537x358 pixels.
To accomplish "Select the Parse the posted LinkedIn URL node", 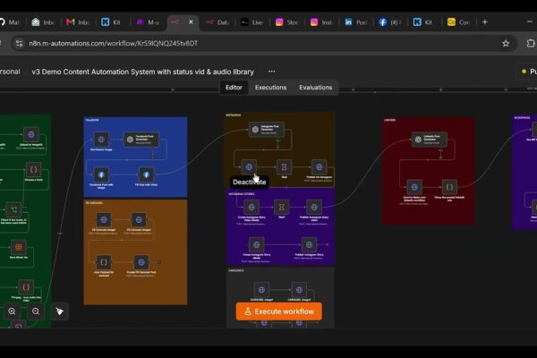I will click(x=449, y=187).
